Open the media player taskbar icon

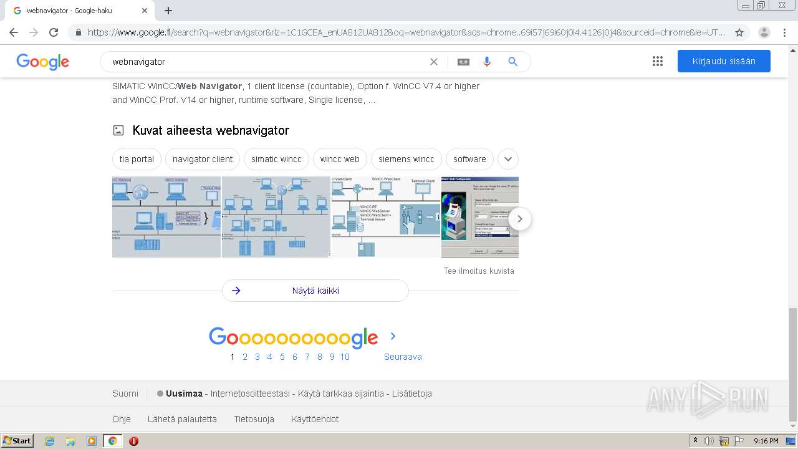click(x=92, y=441)
